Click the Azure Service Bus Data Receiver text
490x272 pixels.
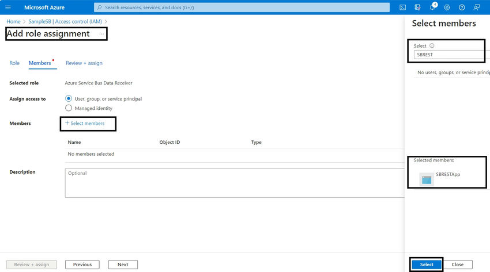99,83
